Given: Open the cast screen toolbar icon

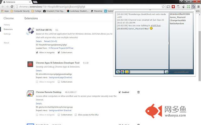Looking at the screenshot, I should 168,7.
